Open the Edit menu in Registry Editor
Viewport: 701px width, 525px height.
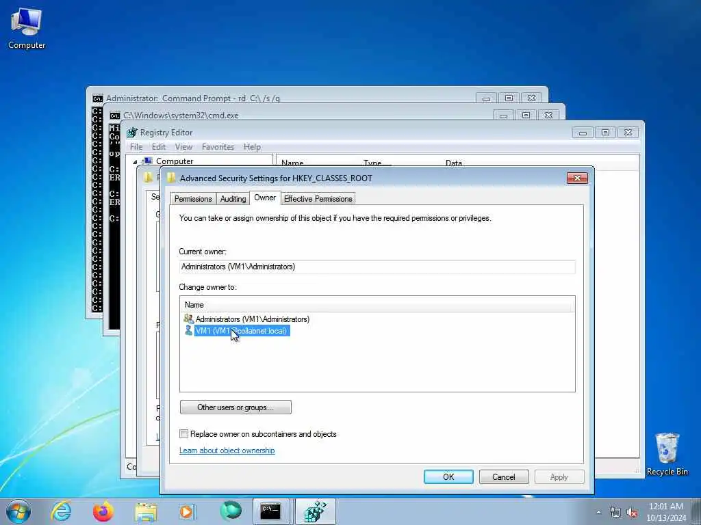click(x=159, y=147)
